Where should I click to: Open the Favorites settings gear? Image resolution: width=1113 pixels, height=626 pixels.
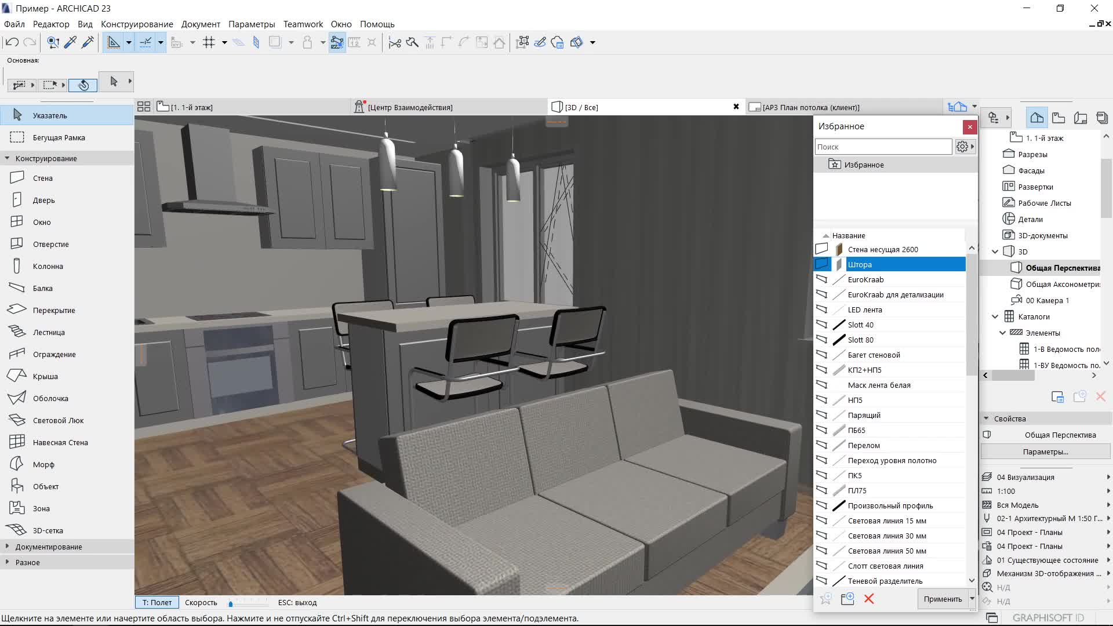click(962, 147)
